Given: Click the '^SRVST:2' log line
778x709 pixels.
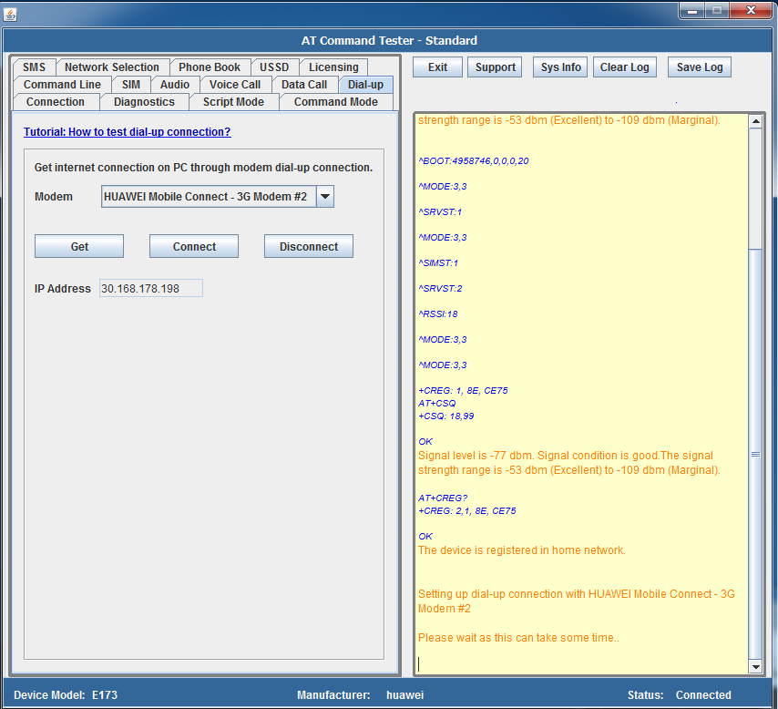Looking at the screenshot, I should 440,289.
